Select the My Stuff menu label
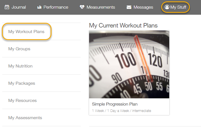Viewport: 201px width, 130px height. pos(178,7)
